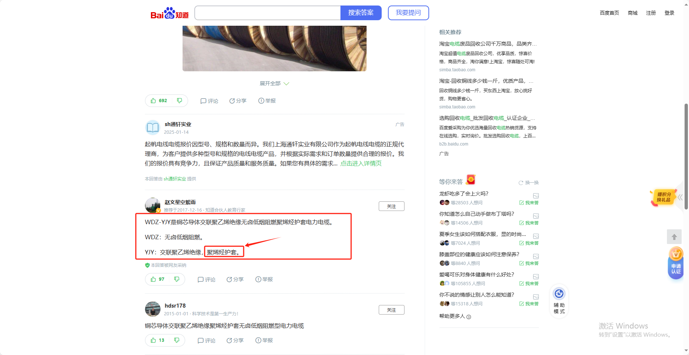Open question 爱喝可乐对身体健康有什么好处?

tap(477, 275)
